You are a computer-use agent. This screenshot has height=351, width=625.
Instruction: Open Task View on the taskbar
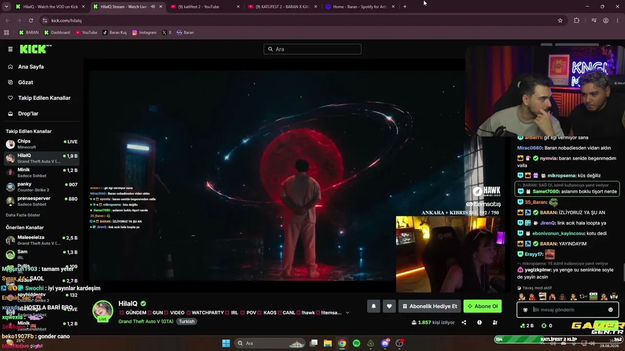point(314,343)
